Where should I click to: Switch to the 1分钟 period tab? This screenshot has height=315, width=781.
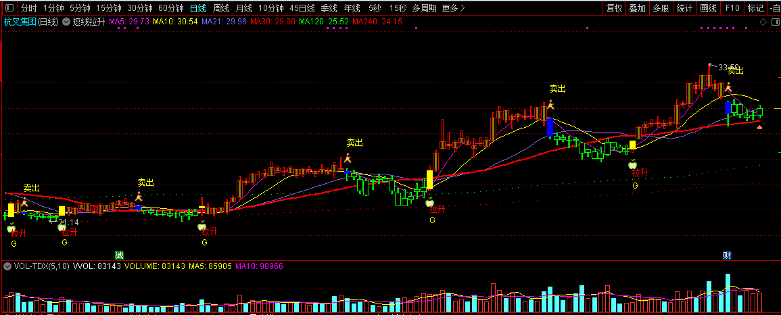53,8
